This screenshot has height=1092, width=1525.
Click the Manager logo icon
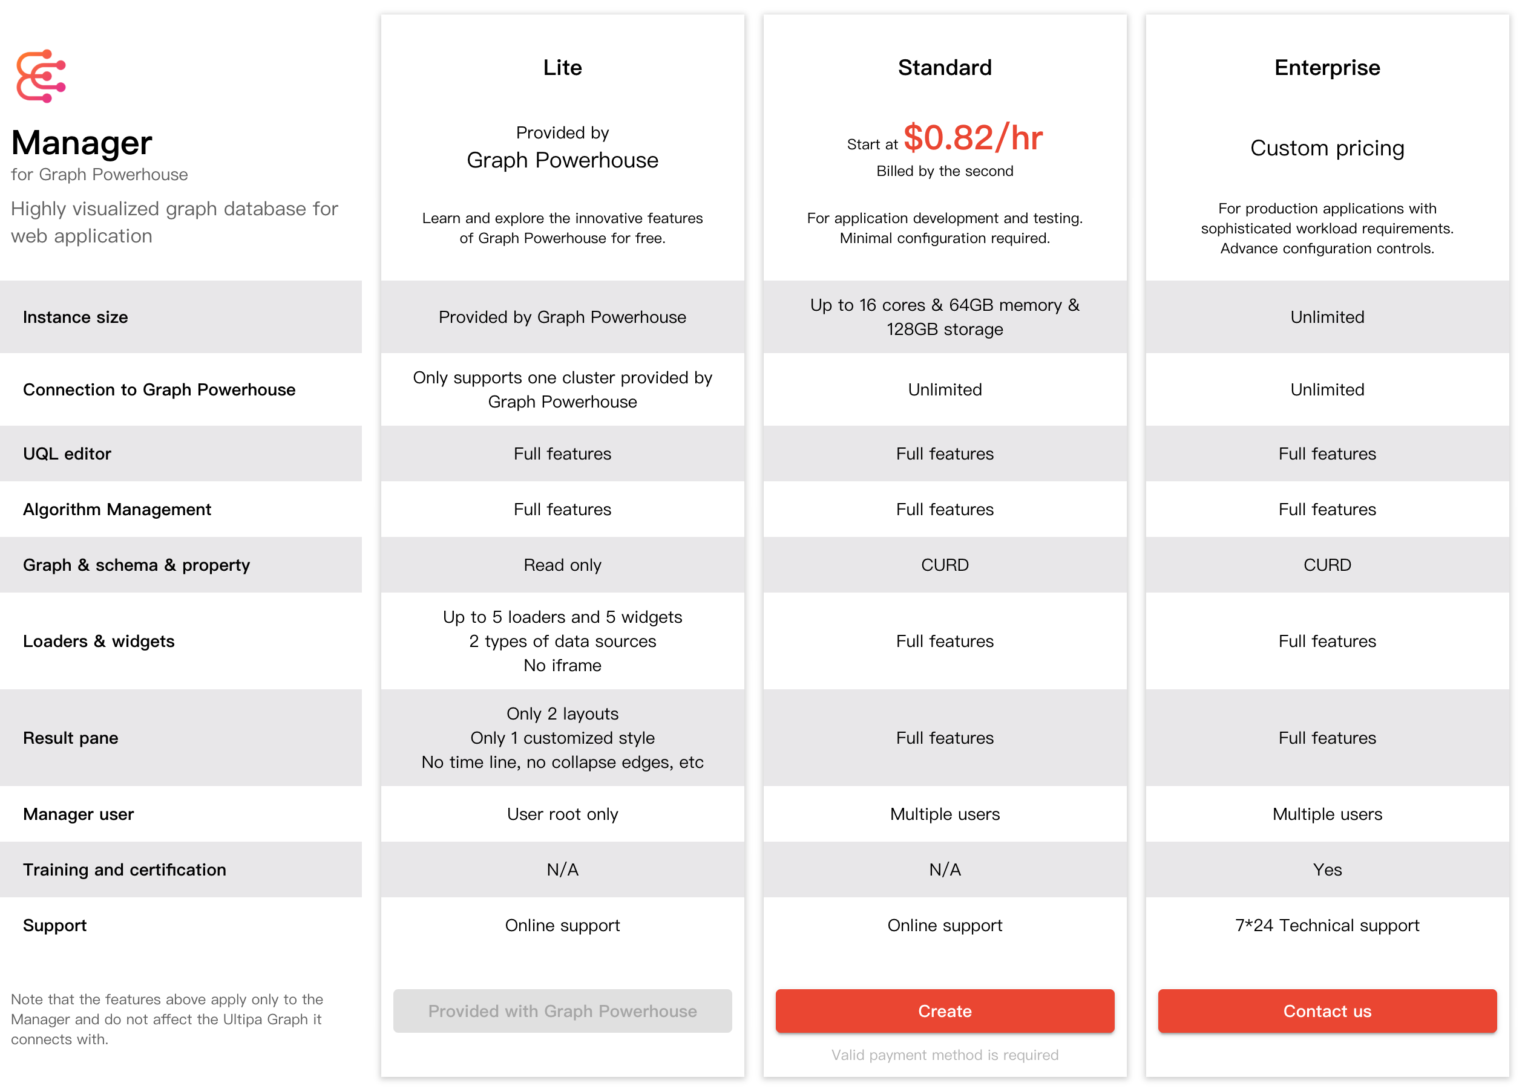(x=41, y=76)
